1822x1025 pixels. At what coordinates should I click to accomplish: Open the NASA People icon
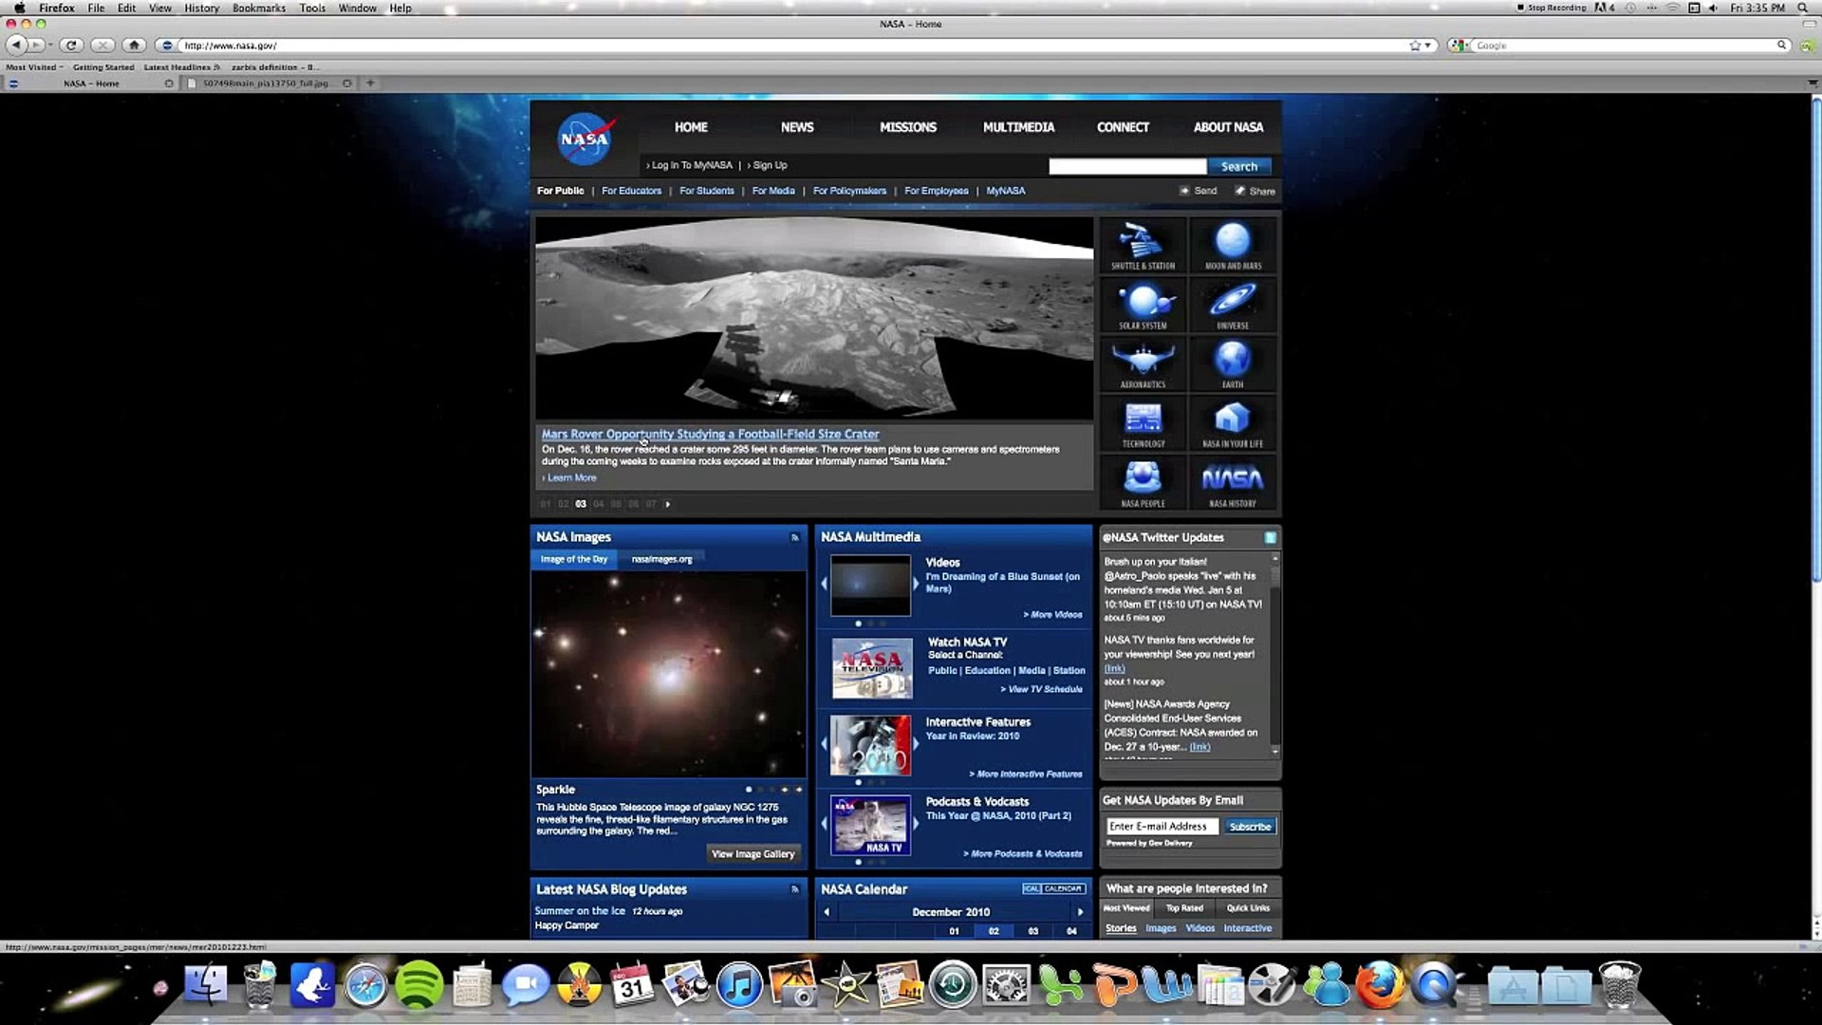1143,483
